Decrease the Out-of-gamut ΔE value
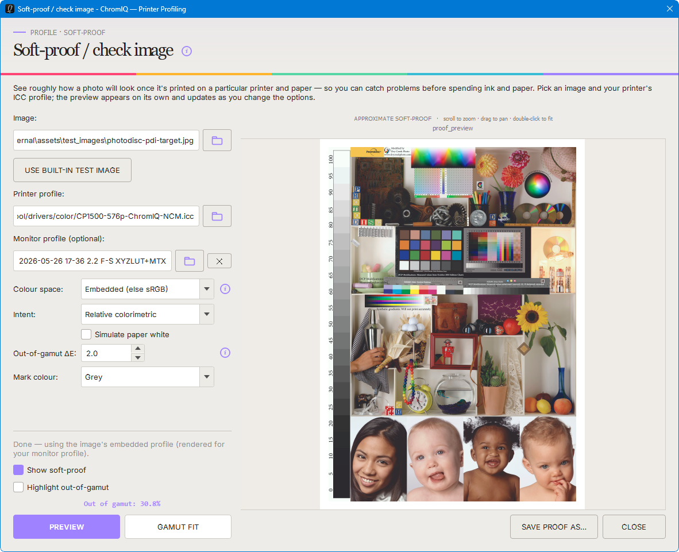This screenshot has width=679, height=552. pyautogui.click(x=138, y=358)
